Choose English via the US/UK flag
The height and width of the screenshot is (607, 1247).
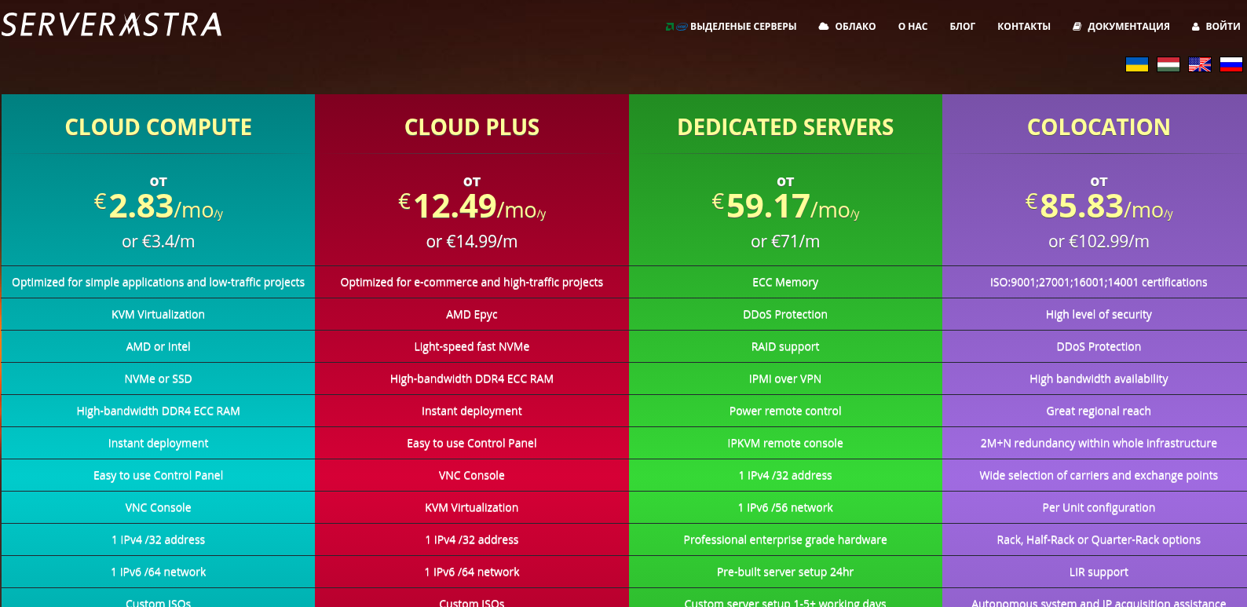[1199, 64]
